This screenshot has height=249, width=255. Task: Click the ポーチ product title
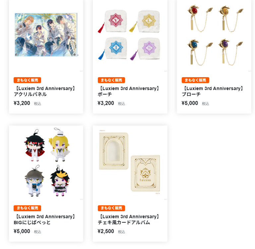click(129, 91)
